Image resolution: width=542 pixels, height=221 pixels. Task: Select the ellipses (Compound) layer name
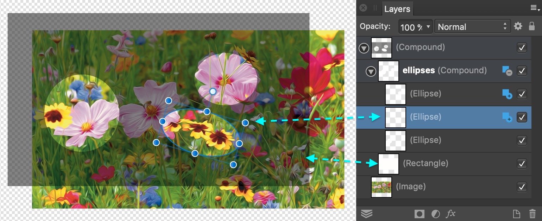coord(445,70)
